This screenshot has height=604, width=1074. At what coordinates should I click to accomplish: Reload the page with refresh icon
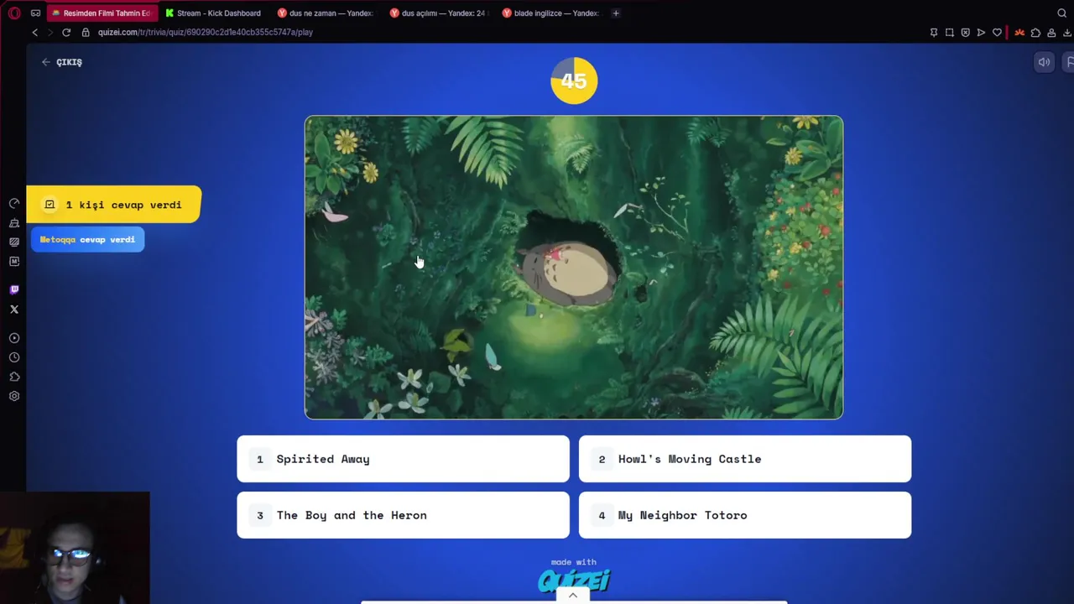point(66,32)
